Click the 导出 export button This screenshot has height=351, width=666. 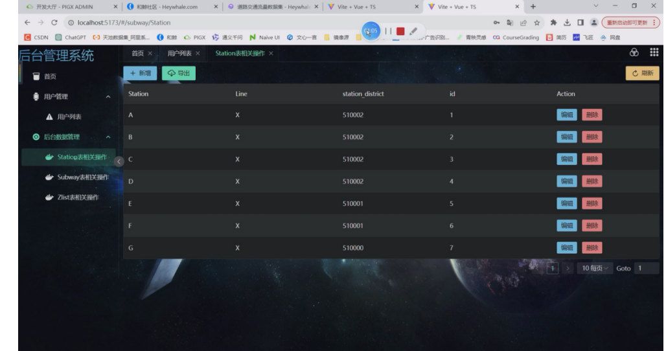coord(178,73)
